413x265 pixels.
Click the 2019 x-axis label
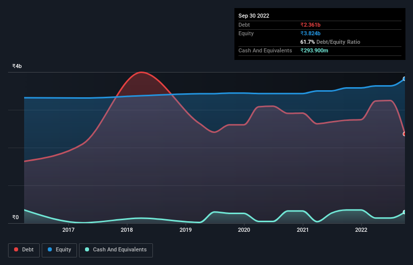click(x=186, y=230)
